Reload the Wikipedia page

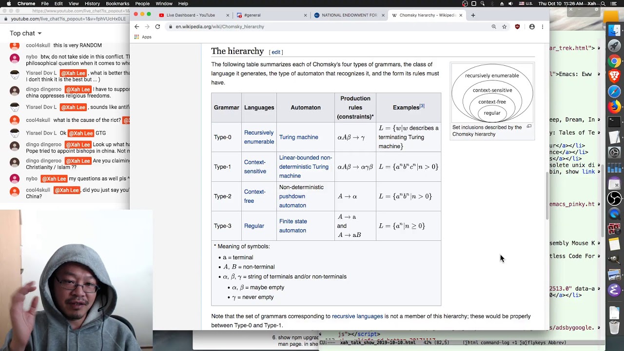157,26
